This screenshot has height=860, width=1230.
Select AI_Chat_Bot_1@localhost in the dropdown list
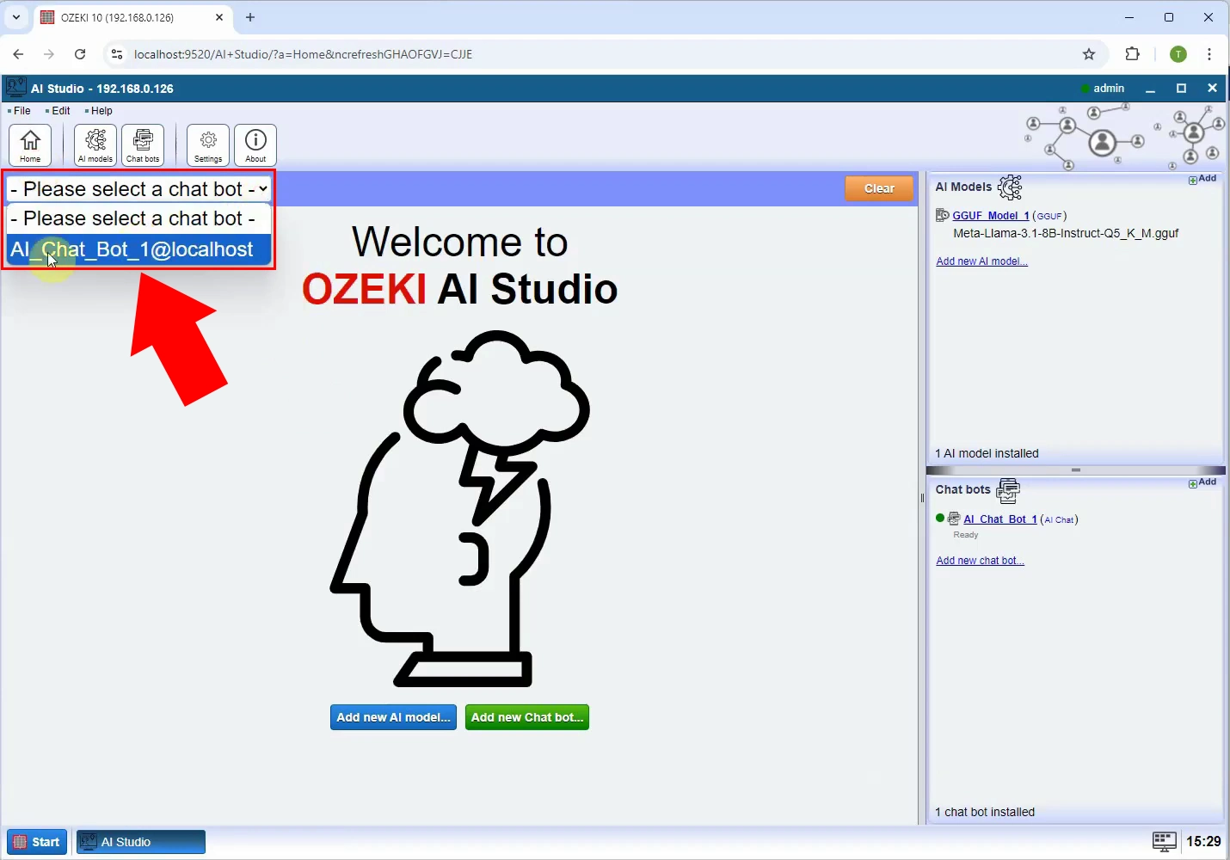click(138, 249)
